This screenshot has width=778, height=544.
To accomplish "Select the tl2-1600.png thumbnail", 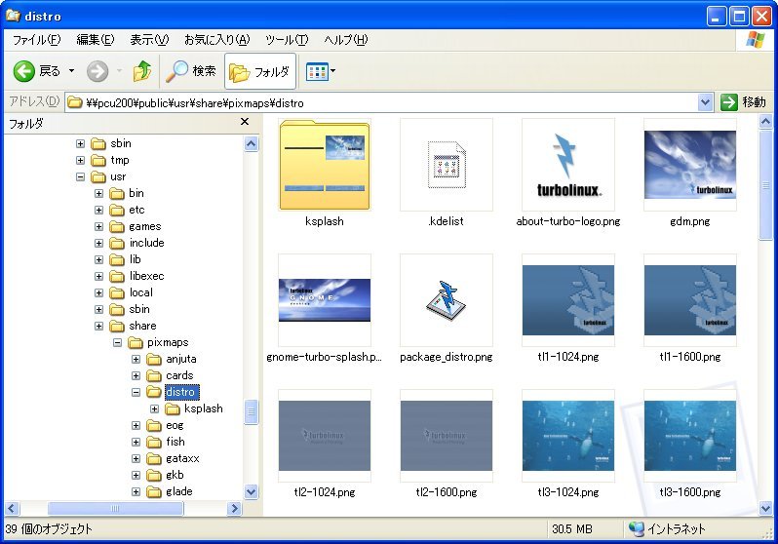I will pos(447,436).
